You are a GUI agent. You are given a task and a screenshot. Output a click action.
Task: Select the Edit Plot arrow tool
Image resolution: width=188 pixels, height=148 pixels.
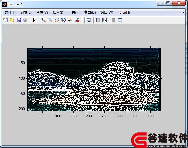click(35, 20)
